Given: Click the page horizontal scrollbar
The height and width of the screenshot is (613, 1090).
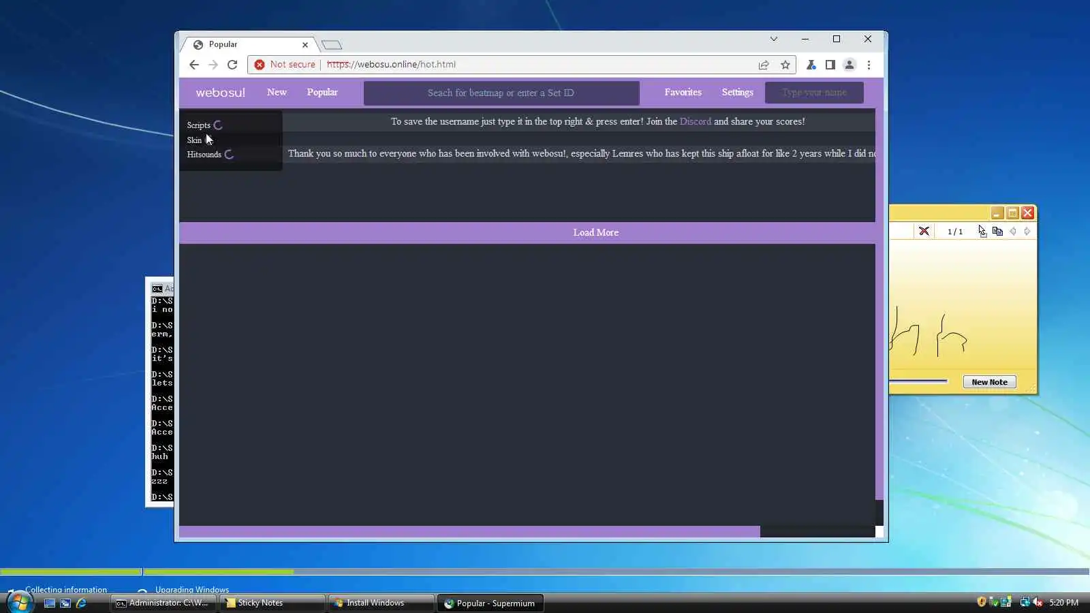Looking at the screenshot, I should click(x=469, y=532).
